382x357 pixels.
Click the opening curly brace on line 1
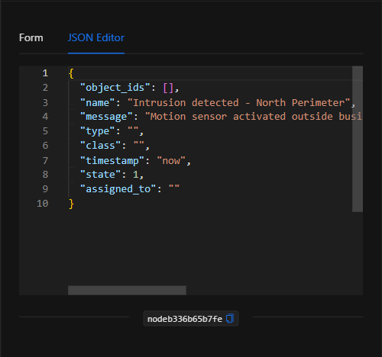(x=71, y=73)
